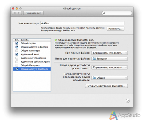Enable the Удаленное управление checkbox

coord(17,58)
